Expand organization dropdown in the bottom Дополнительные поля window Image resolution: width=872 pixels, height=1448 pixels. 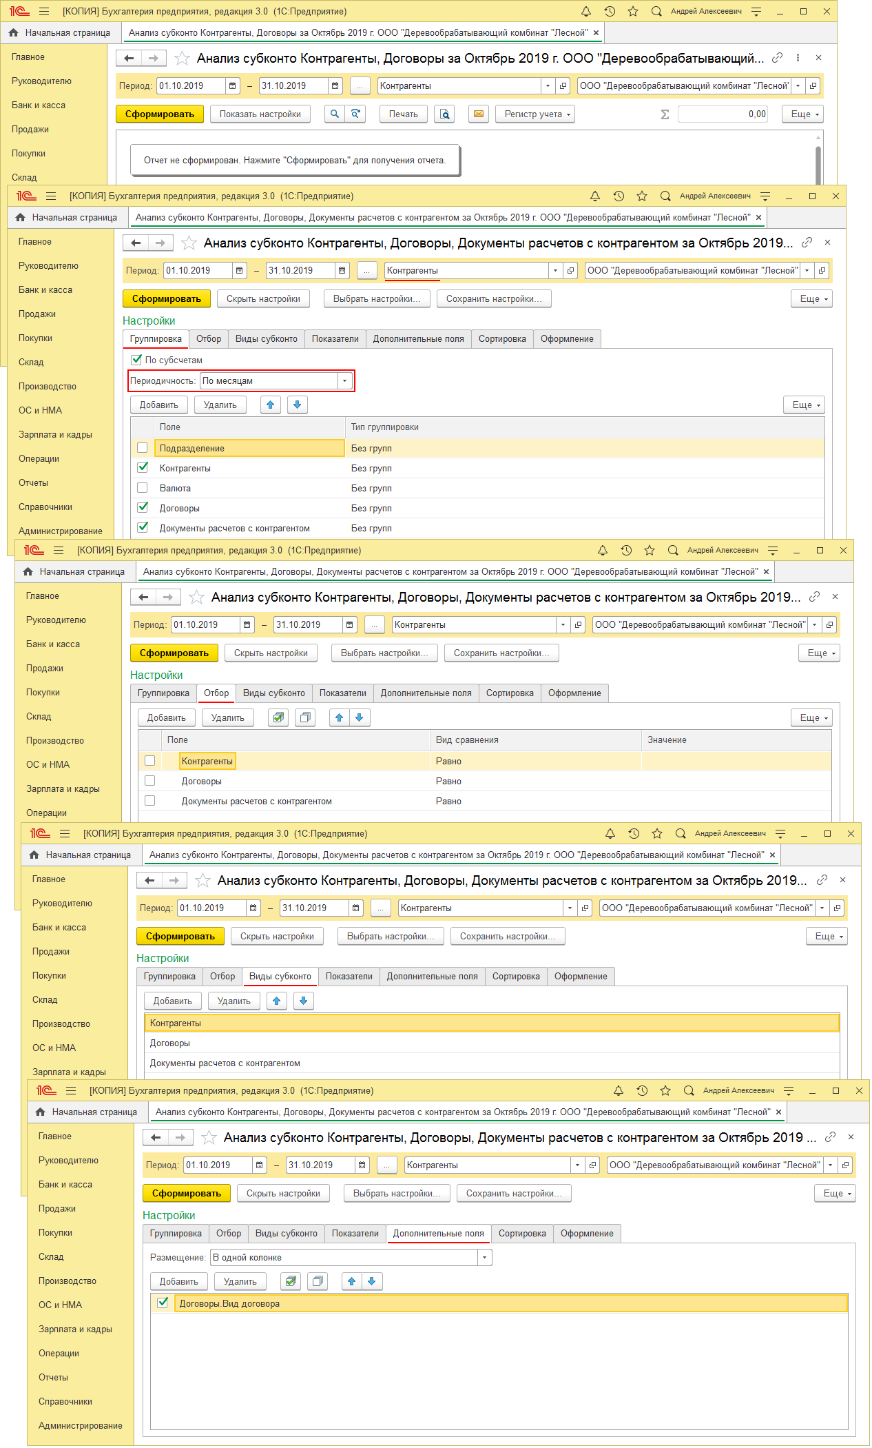[831, 1165]
